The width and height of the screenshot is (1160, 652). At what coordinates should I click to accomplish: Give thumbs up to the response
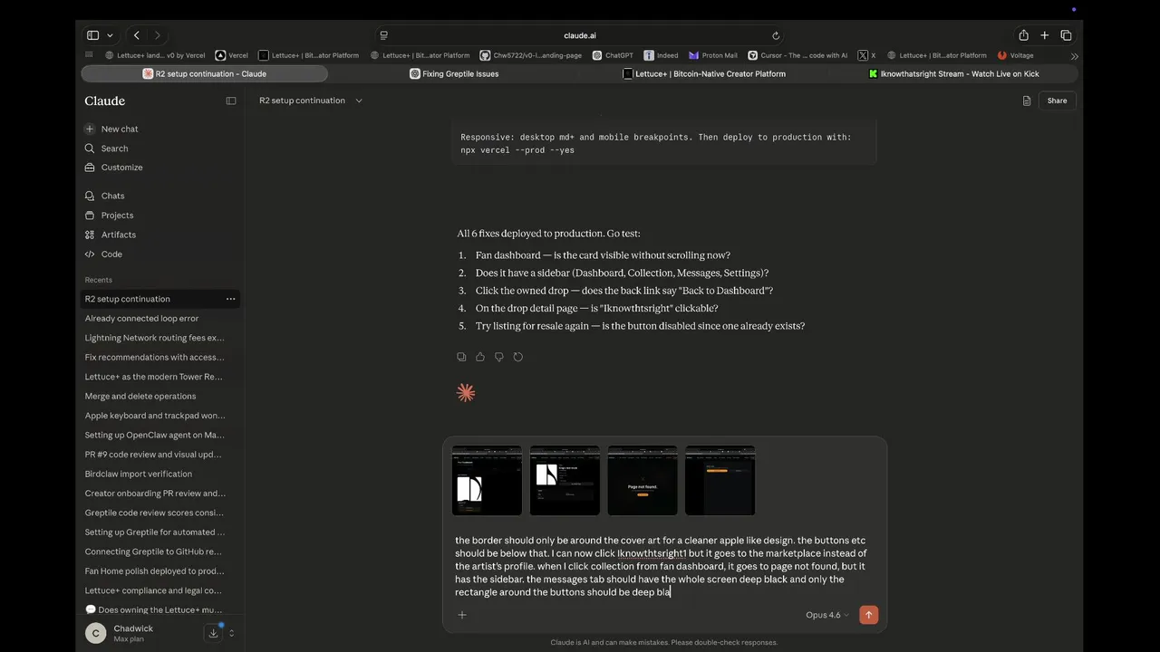(x=480, y=357)
